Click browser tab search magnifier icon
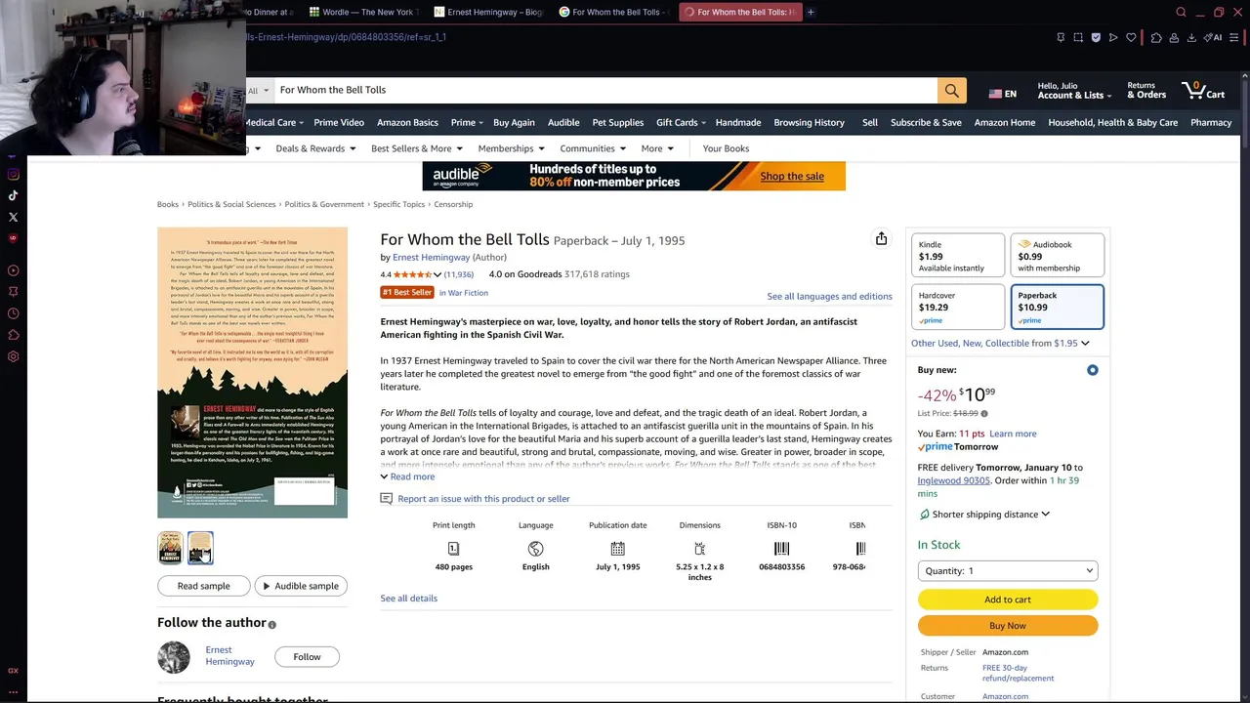The height and width of the screenshot is (703, 1250). pos(1181,12)
